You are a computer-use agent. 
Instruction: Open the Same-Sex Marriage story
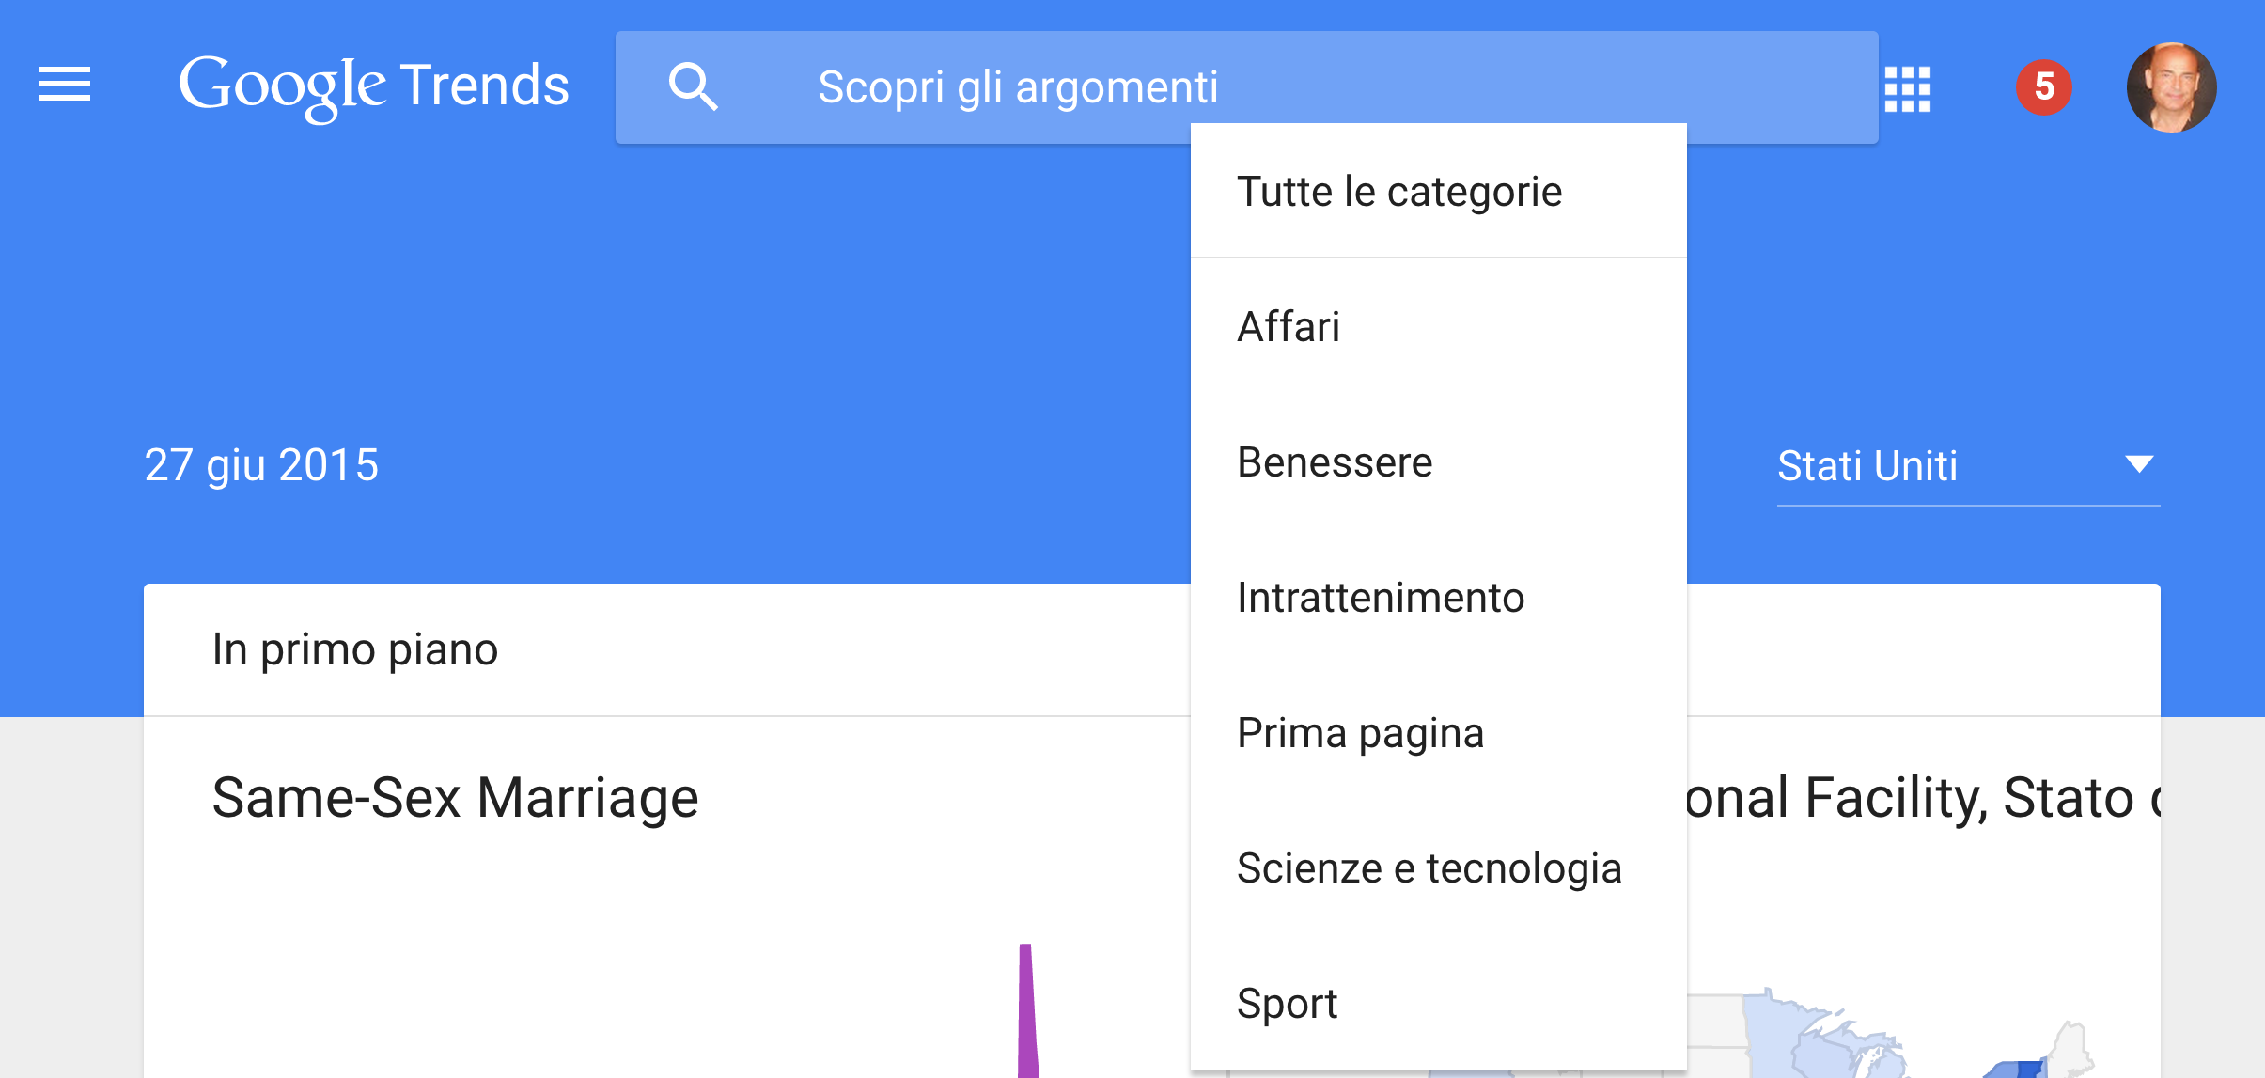click(455, 798)
